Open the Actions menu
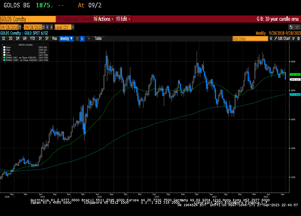This screenshot has height=216, width=301. 103,19
